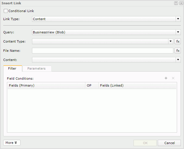Expand the Content Type dropdown
Viewport: 184px width, 149px height.
pos(170,41)
